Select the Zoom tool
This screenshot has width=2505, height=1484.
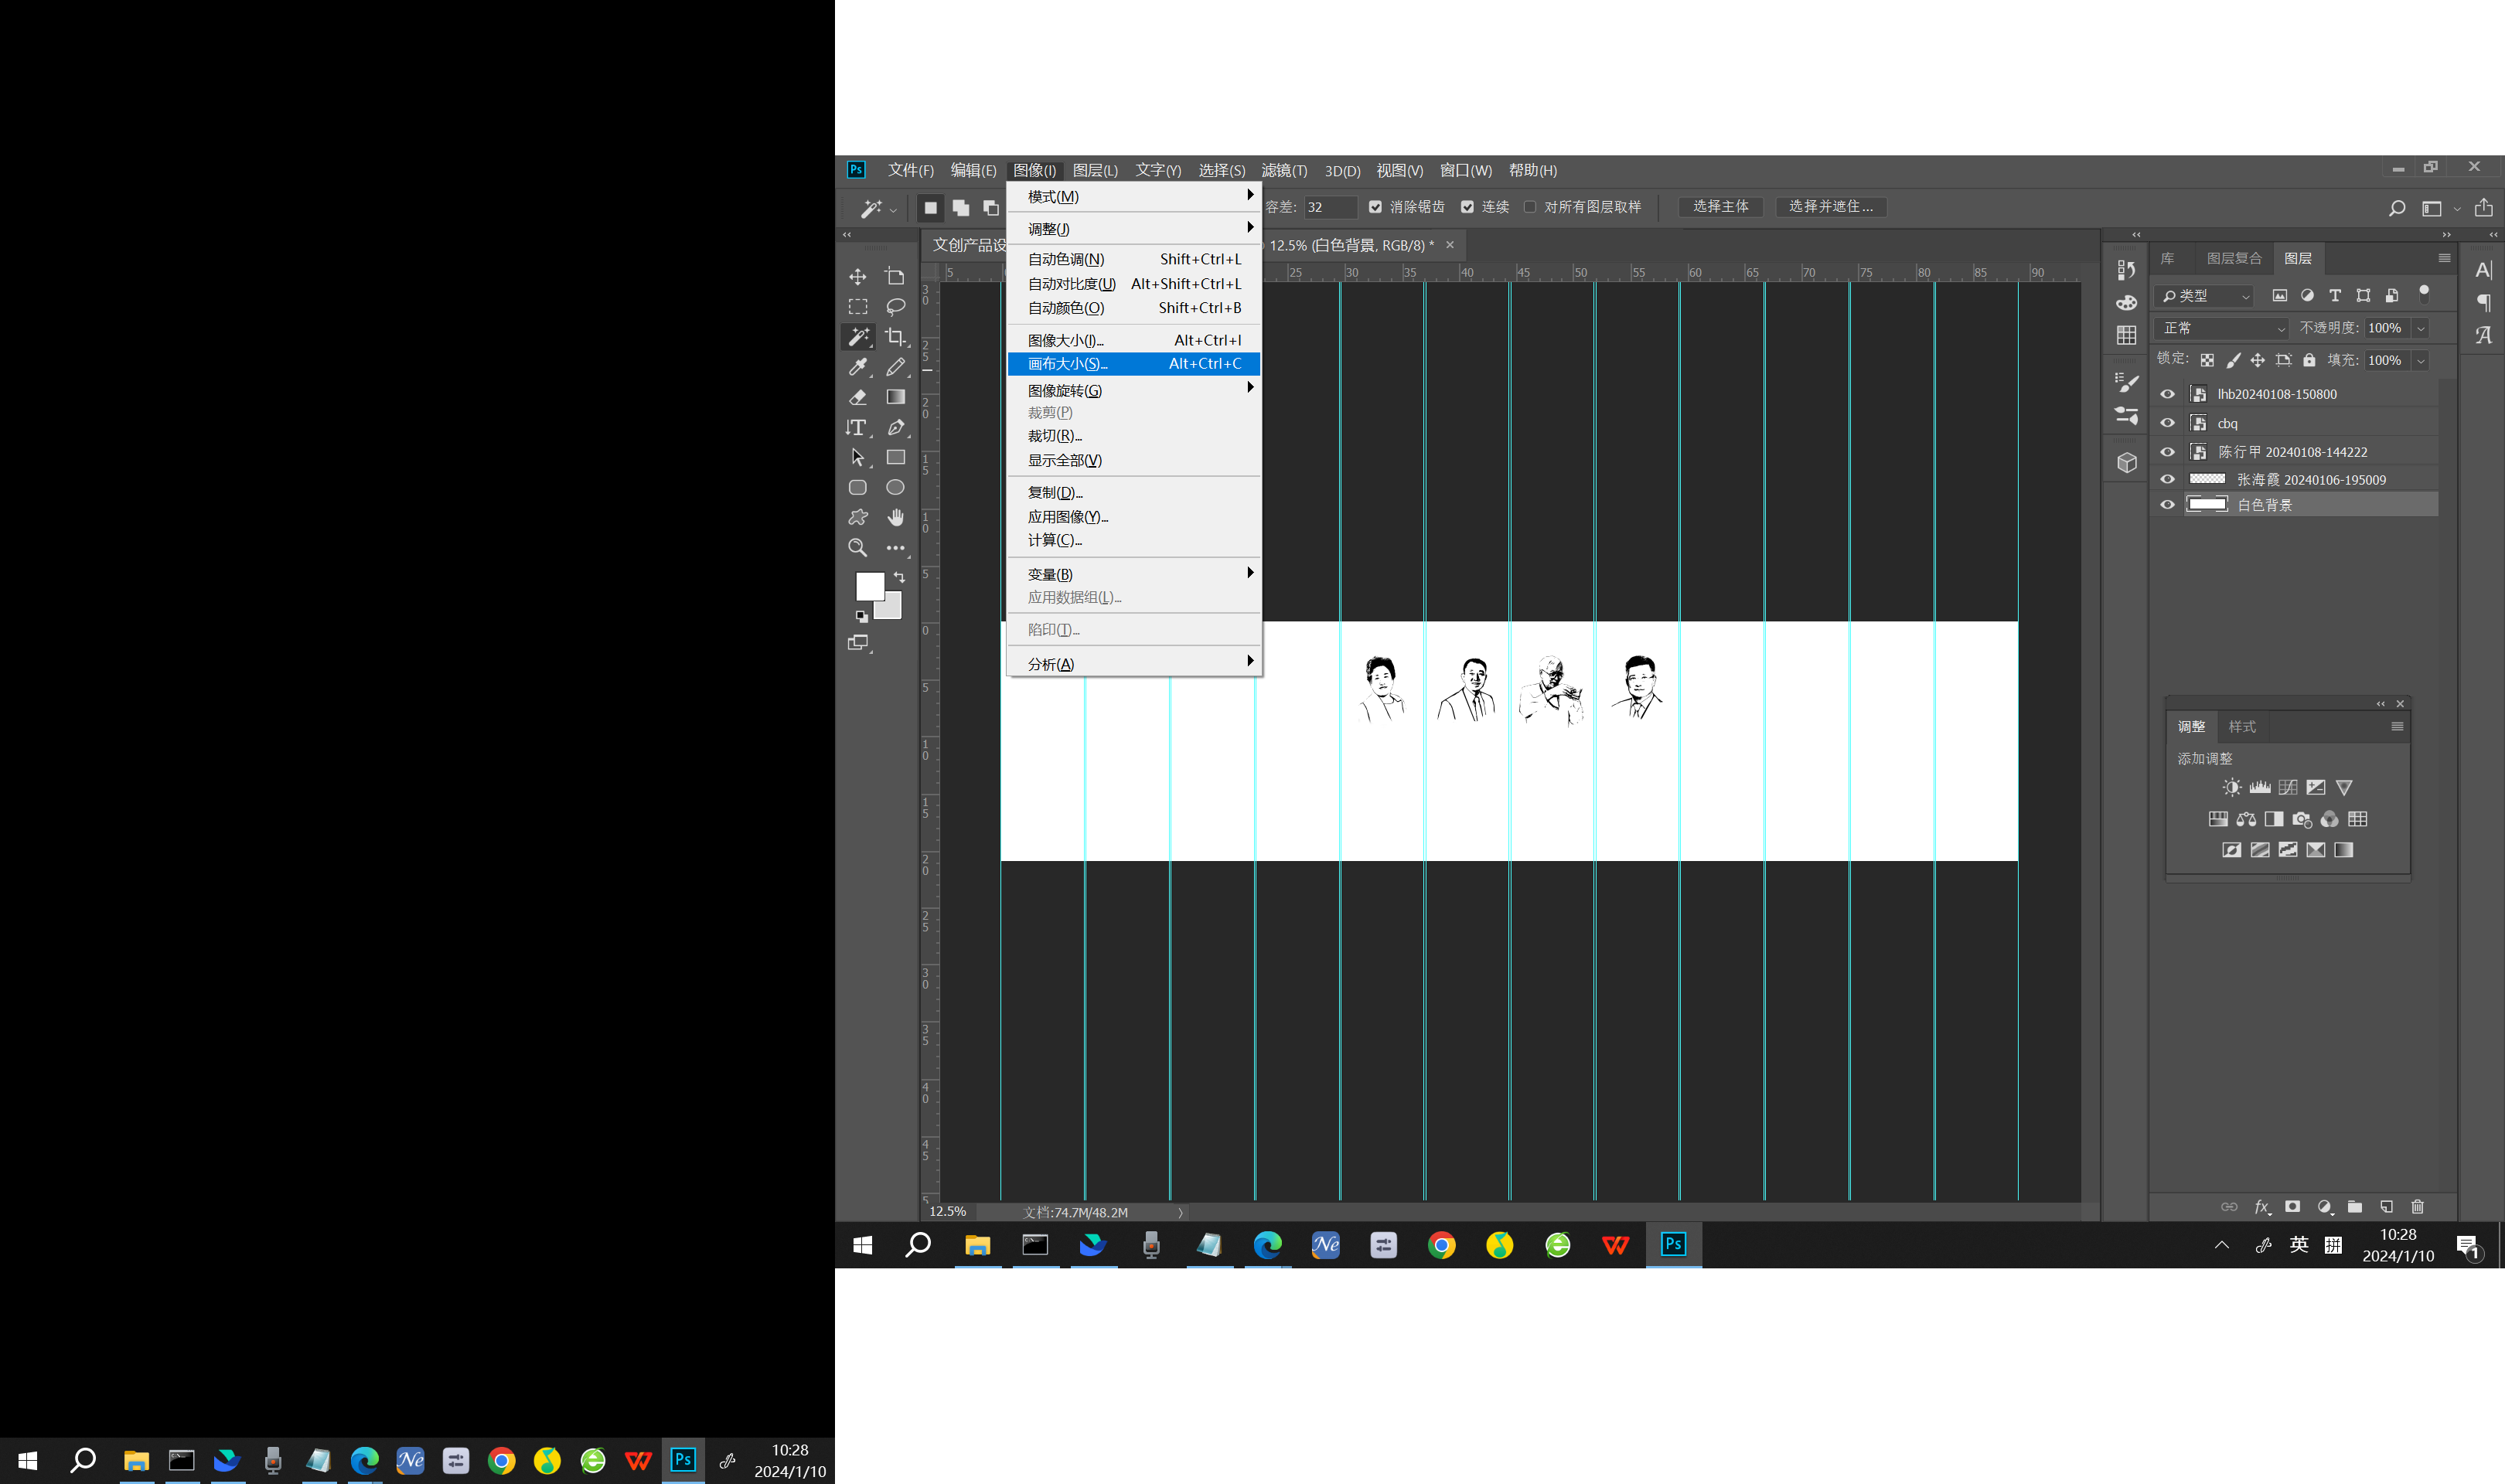[857, 548]
